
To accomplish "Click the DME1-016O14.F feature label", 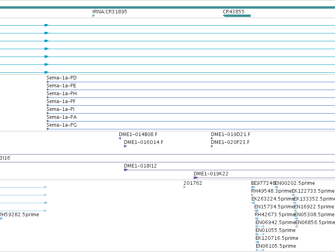I will [144, 142].
